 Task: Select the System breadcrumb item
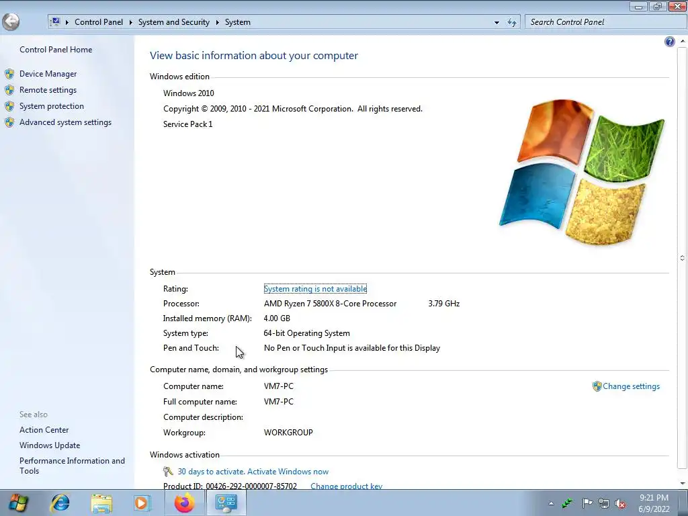point(238,22)
